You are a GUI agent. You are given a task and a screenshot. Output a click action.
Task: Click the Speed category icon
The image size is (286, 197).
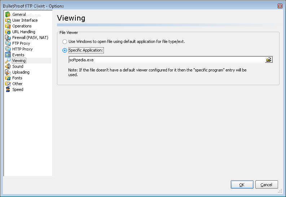tap(8, 89)
